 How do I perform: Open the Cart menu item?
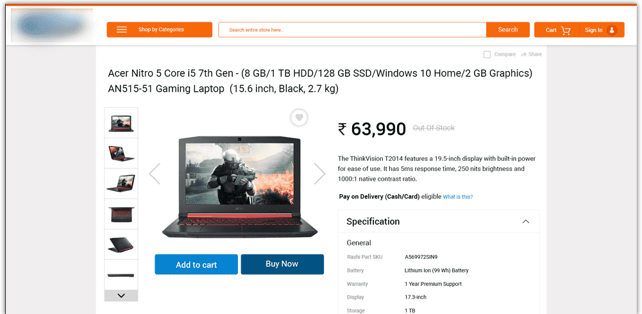click(x=551, y=30)
